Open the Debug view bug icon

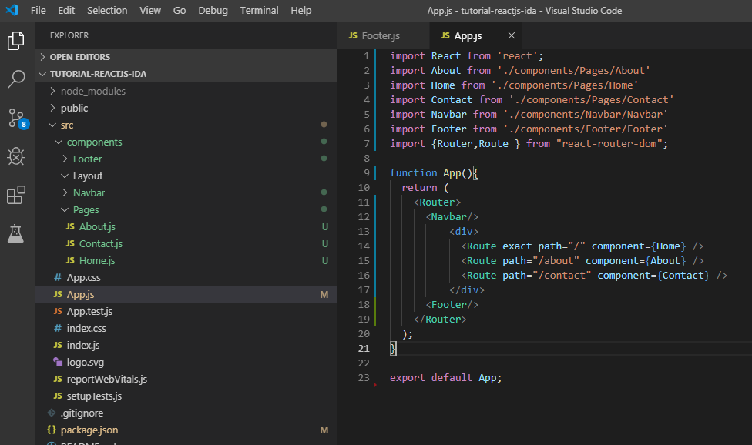pyautogui.click(x=16, y=156)
